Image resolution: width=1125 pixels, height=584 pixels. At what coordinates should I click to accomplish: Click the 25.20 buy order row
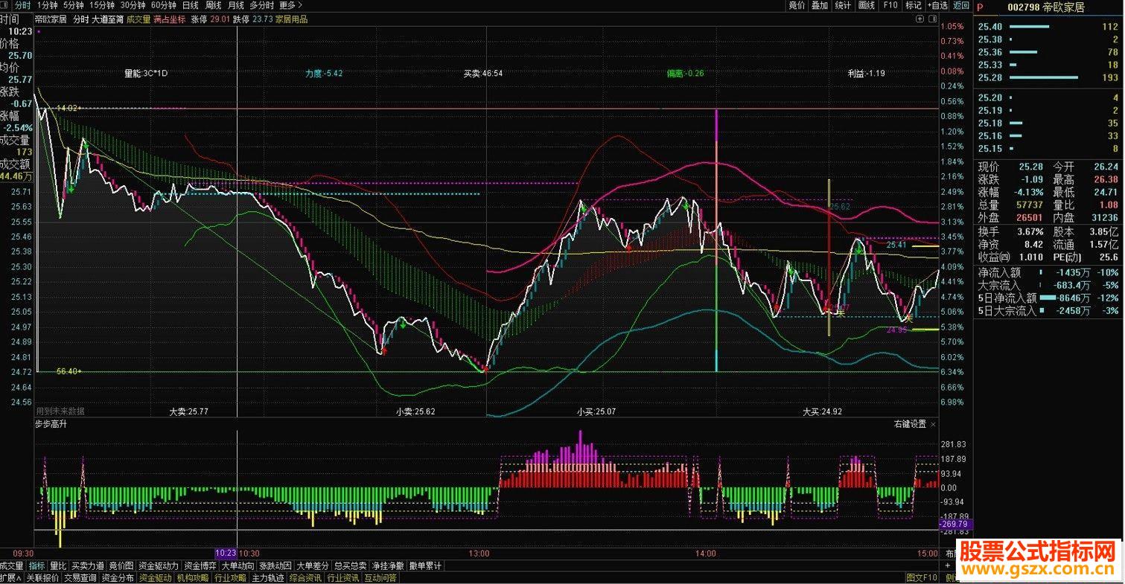click(x=1048, y=97)
